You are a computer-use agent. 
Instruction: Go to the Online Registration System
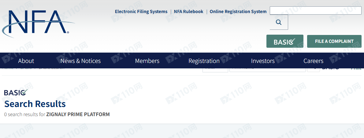(238, 12)
